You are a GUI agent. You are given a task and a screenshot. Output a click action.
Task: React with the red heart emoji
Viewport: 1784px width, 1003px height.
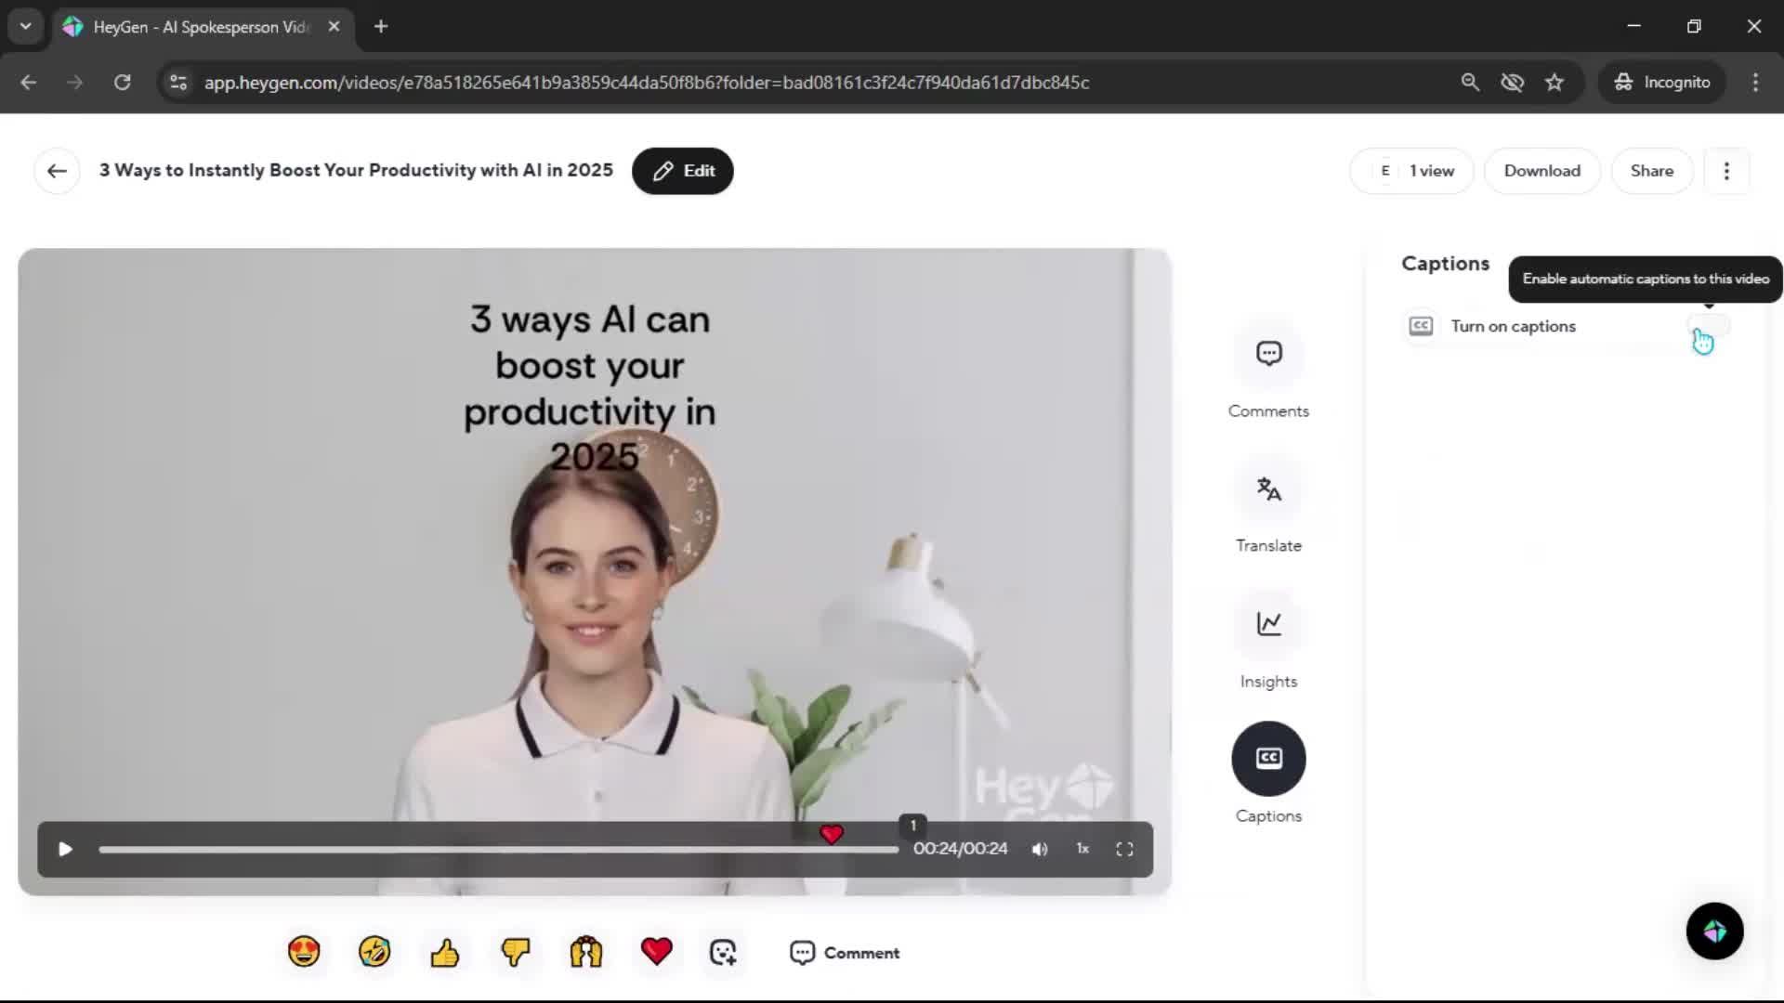[x=657, y=952]
